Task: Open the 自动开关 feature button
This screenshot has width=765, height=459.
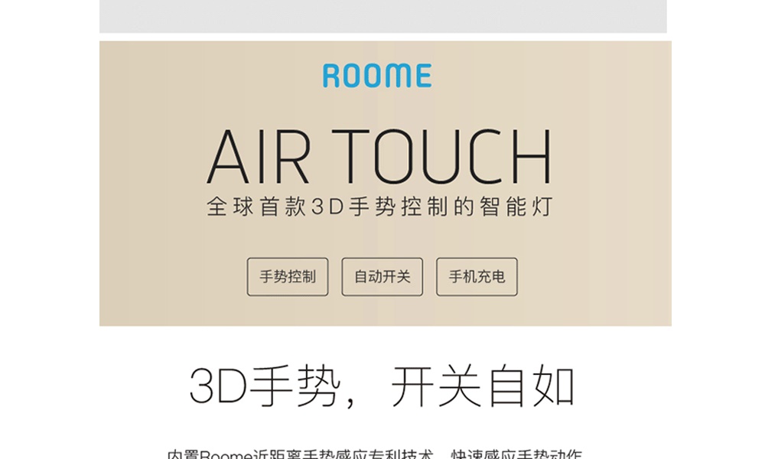Action: tap(382, 277)
